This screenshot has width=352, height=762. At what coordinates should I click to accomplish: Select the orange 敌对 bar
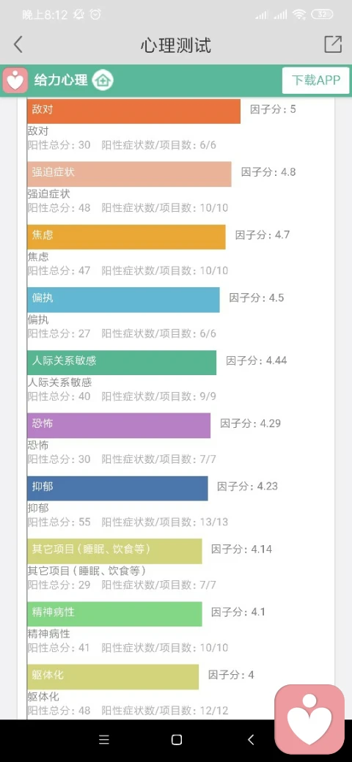click(x=133, y=111)
